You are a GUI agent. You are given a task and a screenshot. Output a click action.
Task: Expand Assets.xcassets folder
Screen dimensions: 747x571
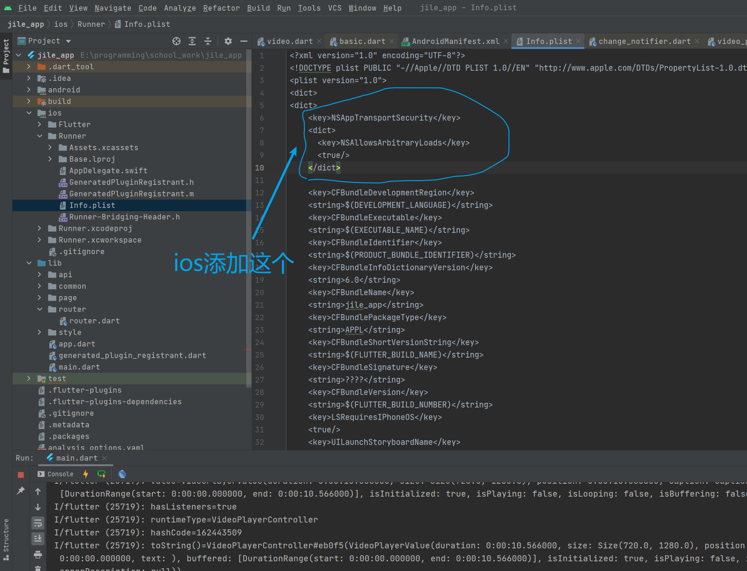click(50, 147)
